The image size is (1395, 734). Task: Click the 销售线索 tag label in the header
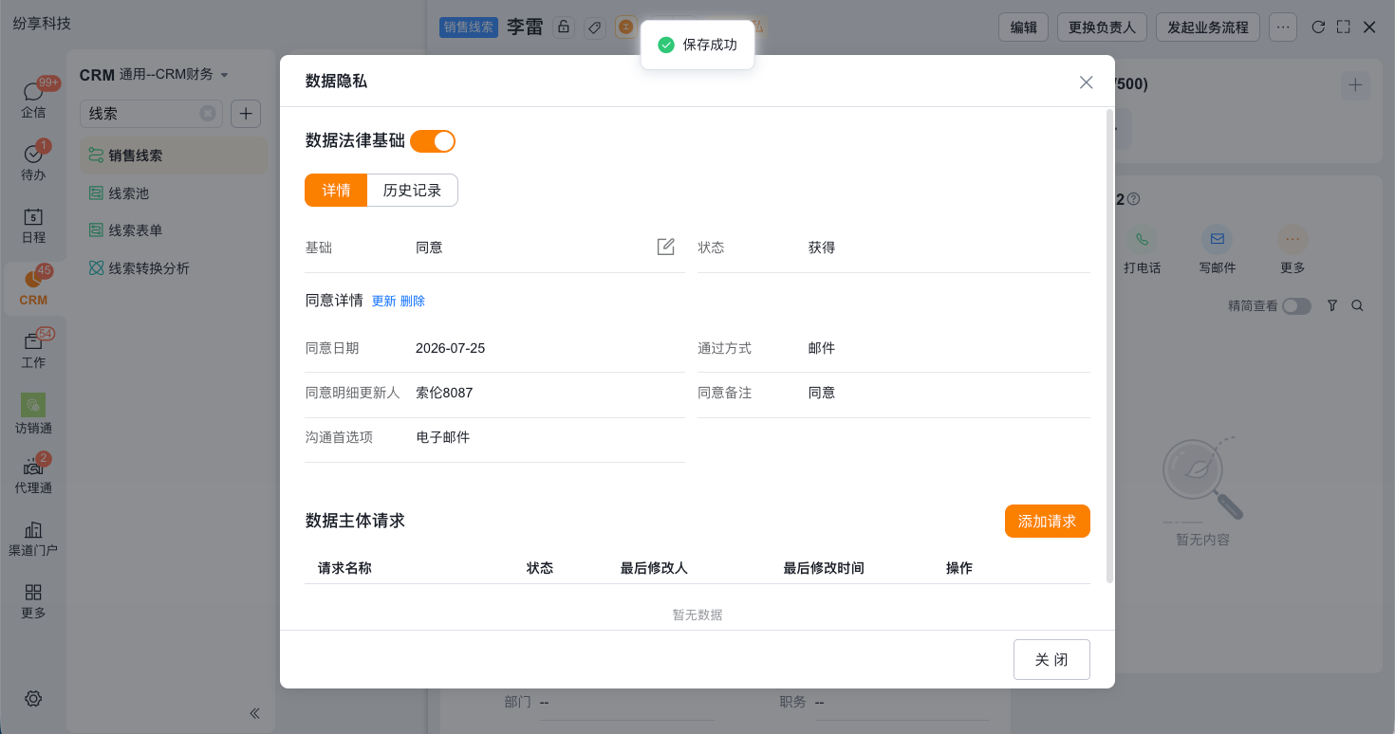[x=469, y=27]
